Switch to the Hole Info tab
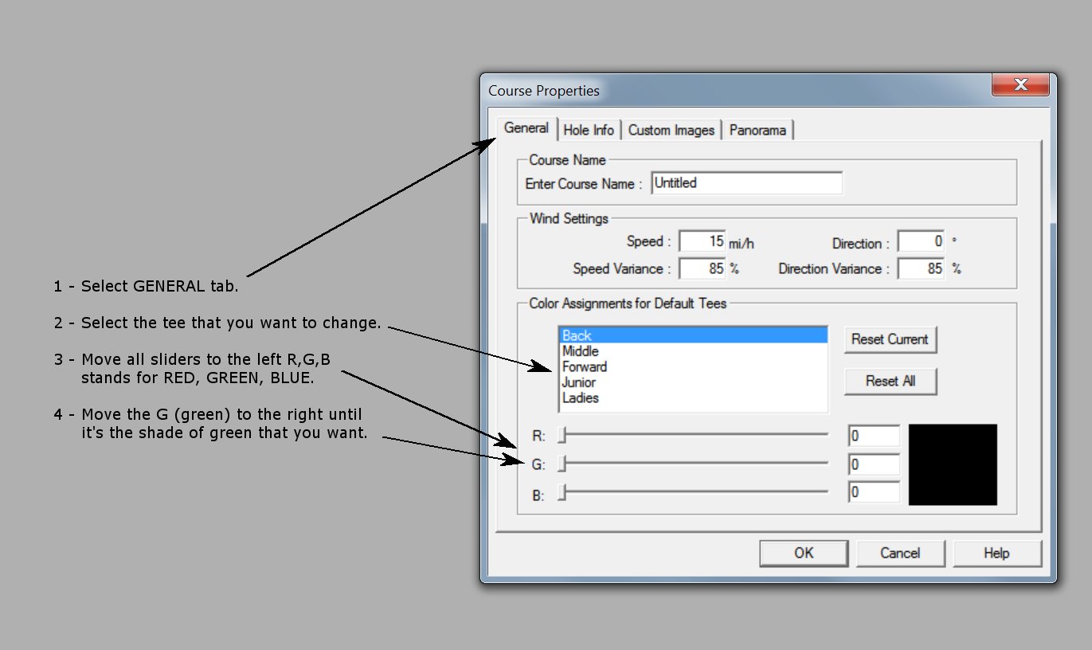Screen dimensions: 1092x650 589,130
